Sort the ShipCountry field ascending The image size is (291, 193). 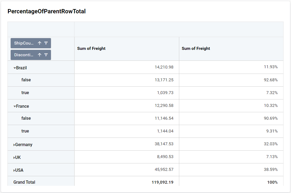coord(39,43)
